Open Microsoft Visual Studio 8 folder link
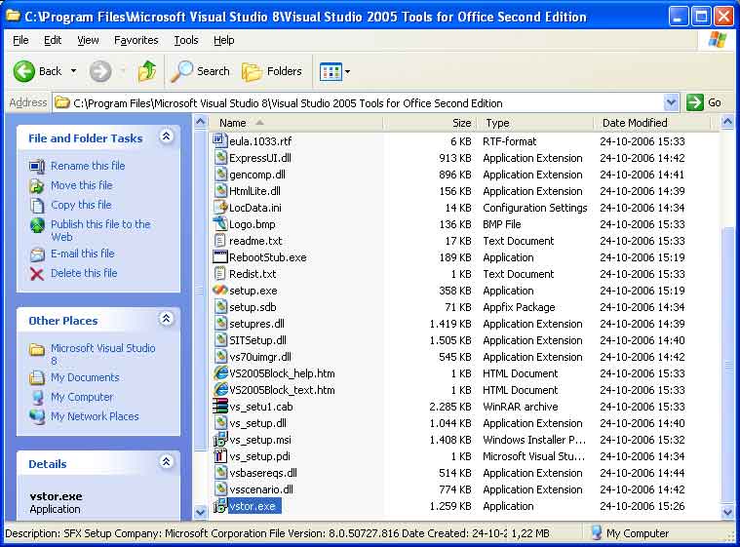 click(103, 354)
